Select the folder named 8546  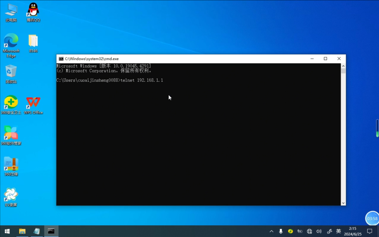tap(33, 43)
